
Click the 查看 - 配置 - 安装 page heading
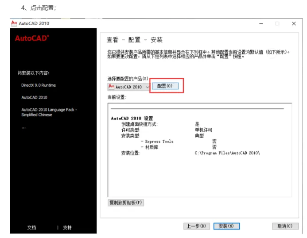[x=135, y=40]
